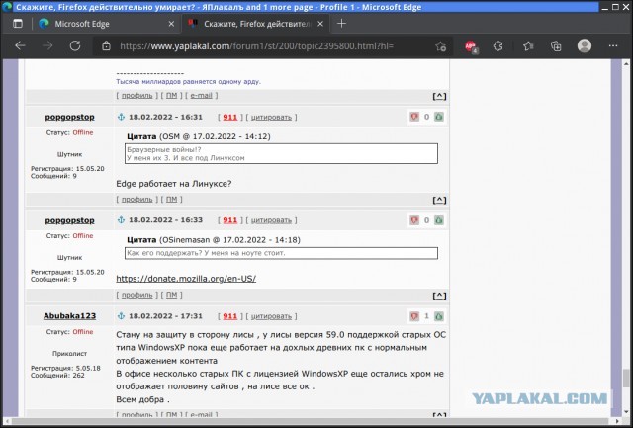Upvote the 16:31 popgopstop post
The image size is (633, 428).
(439, 117)
